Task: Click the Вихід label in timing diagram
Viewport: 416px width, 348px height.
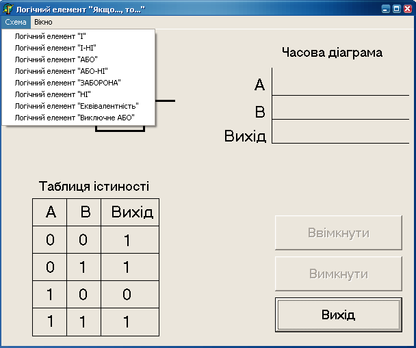Action: (245, 136)
